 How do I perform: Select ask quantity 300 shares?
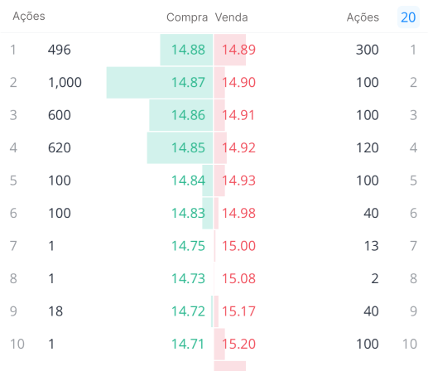pos(368,50)
